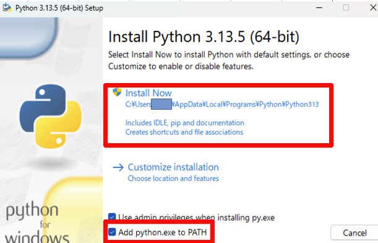Click the Add python.exe to PATH label
Image resolution: width=378 pixels, height=243 pixels.
coord(163,232)
